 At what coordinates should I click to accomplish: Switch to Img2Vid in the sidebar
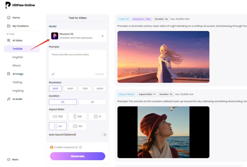pos(18,57)
